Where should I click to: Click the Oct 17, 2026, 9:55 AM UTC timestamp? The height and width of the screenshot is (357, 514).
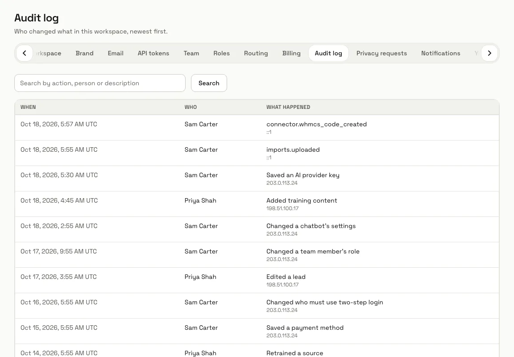[x=58, y=251]
